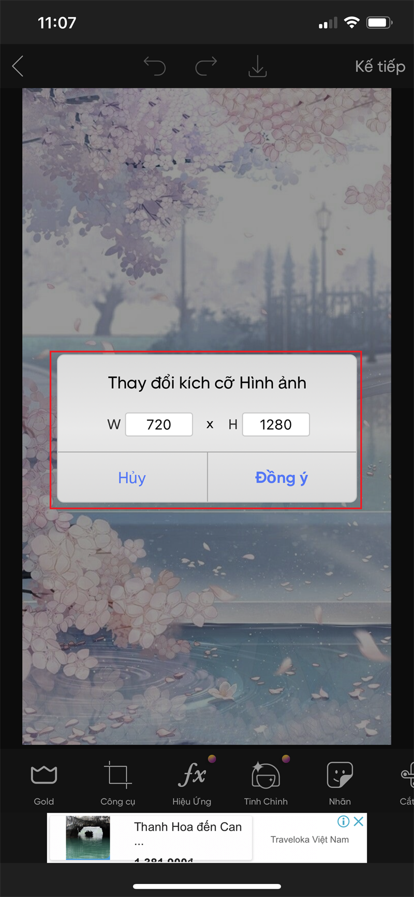Open Công cụ crop tools
The height and width of the screenshot is (897, 414).
[x=118, y=784]
